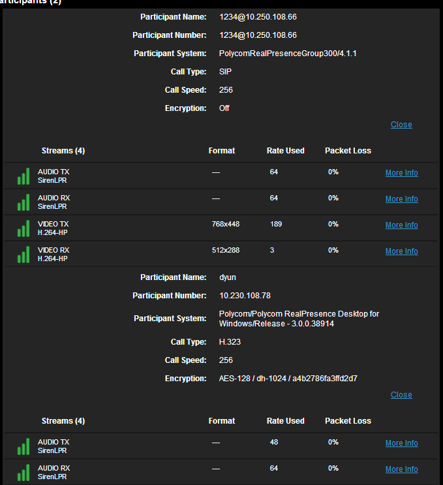Viewport: 443px width, 485px height.
Task: Click signal strength icon beside VIDEO TX H.264-HP
Action: click(23, 228)
